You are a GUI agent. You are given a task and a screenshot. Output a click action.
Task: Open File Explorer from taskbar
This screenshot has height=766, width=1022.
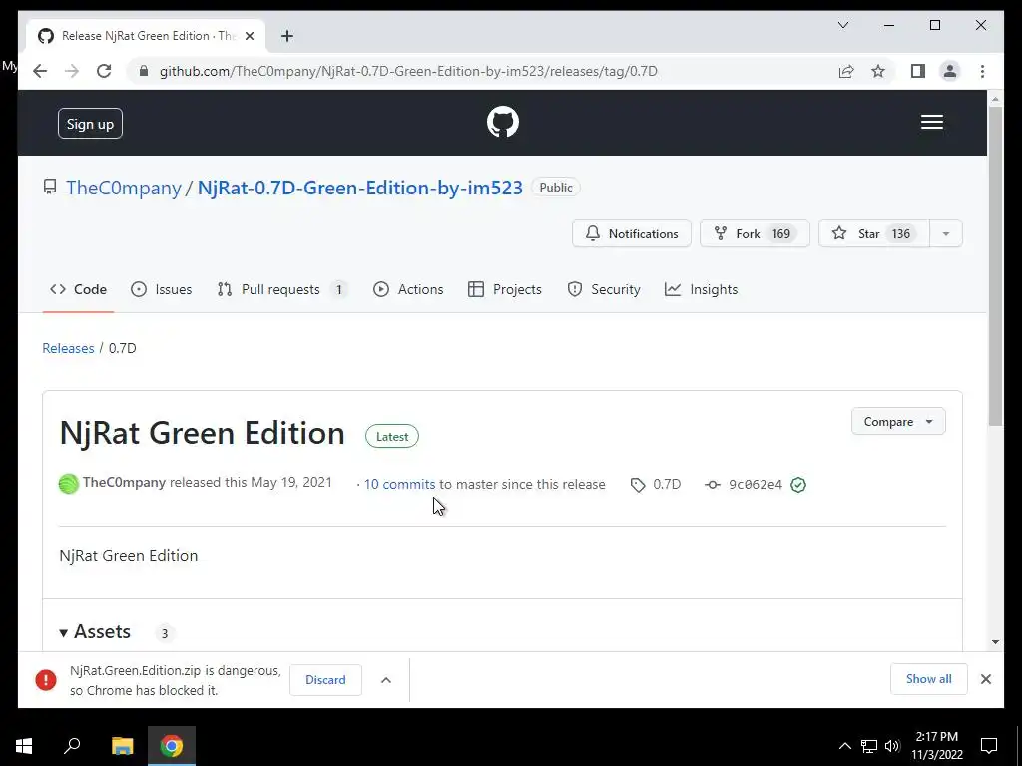click(x=122, y=746)
